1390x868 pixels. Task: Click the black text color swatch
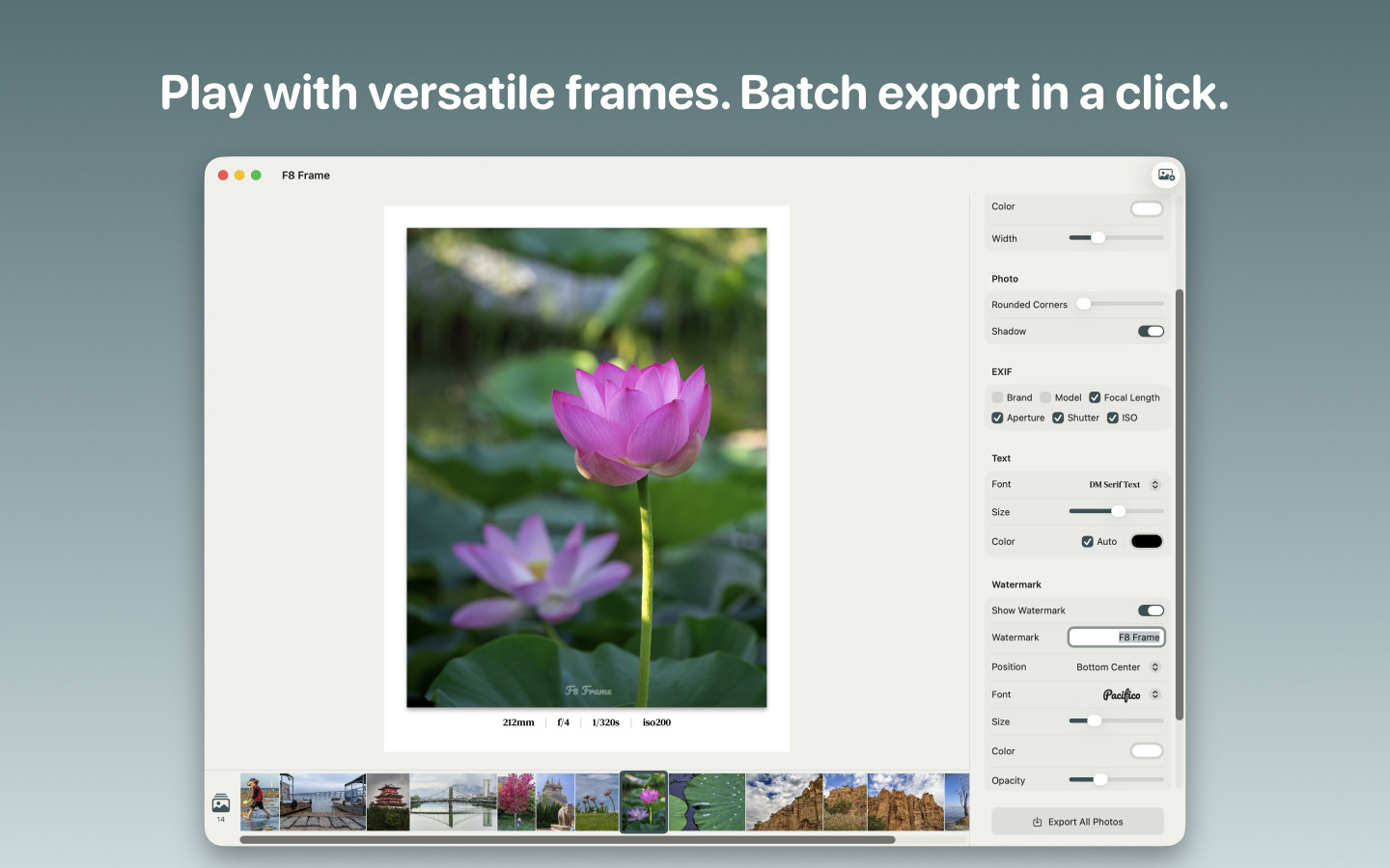point(1147,542)
